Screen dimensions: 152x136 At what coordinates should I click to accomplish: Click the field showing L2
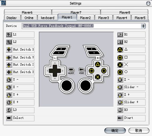pyautogui.click(x=23, y=42)
